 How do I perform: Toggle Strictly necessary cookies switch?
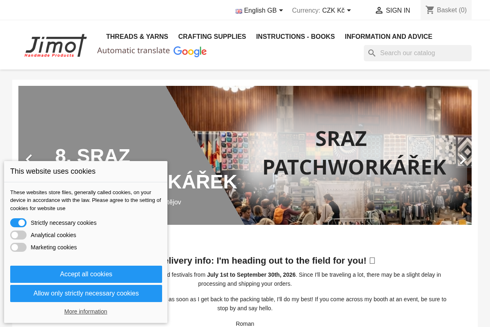pos(18,223)
